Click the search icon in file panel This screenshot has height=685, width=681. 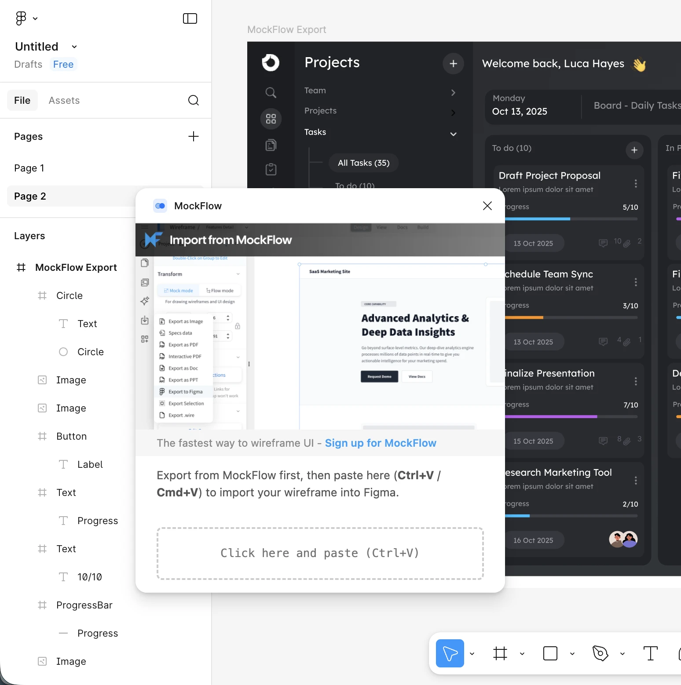point(193,101)
